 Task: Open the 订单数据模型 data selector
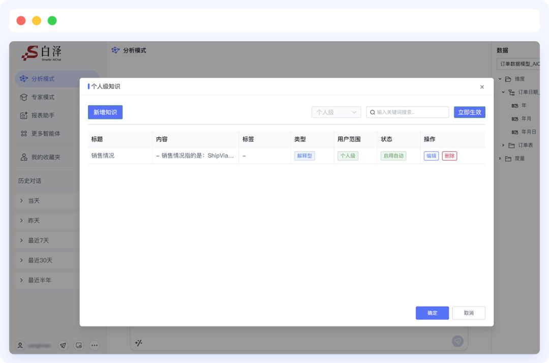click(x=518, y=64)
